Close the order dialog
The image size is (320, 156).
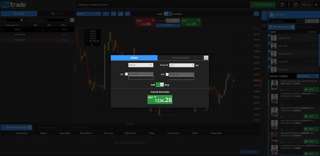click(x=206, y=58)
